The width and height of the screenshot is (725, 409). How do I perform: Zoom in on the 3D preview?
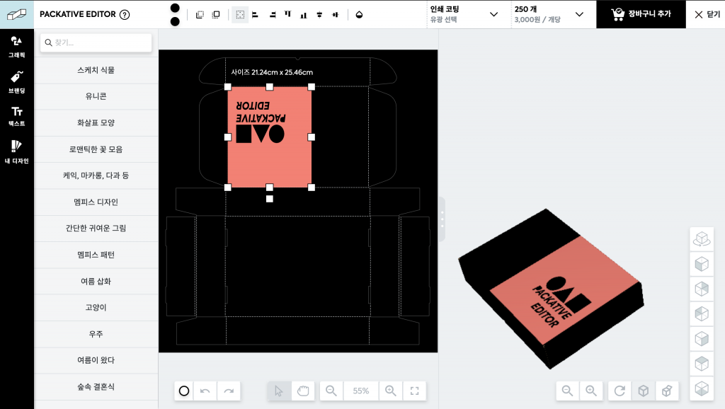pos(591,391)
